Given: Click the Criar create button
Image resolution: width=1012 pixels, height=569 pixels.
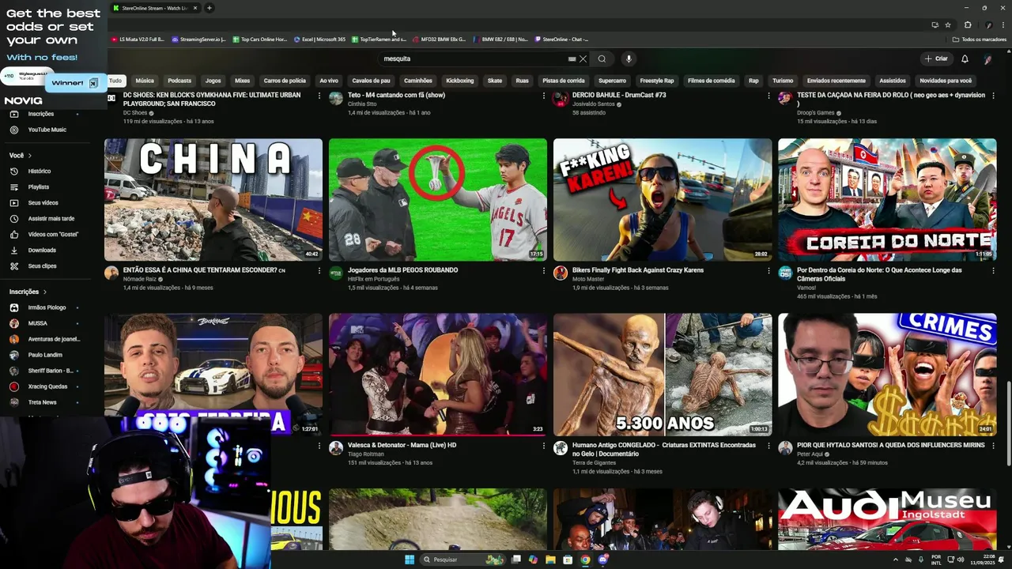Looking at the screenshot, I should coord(935,58).
